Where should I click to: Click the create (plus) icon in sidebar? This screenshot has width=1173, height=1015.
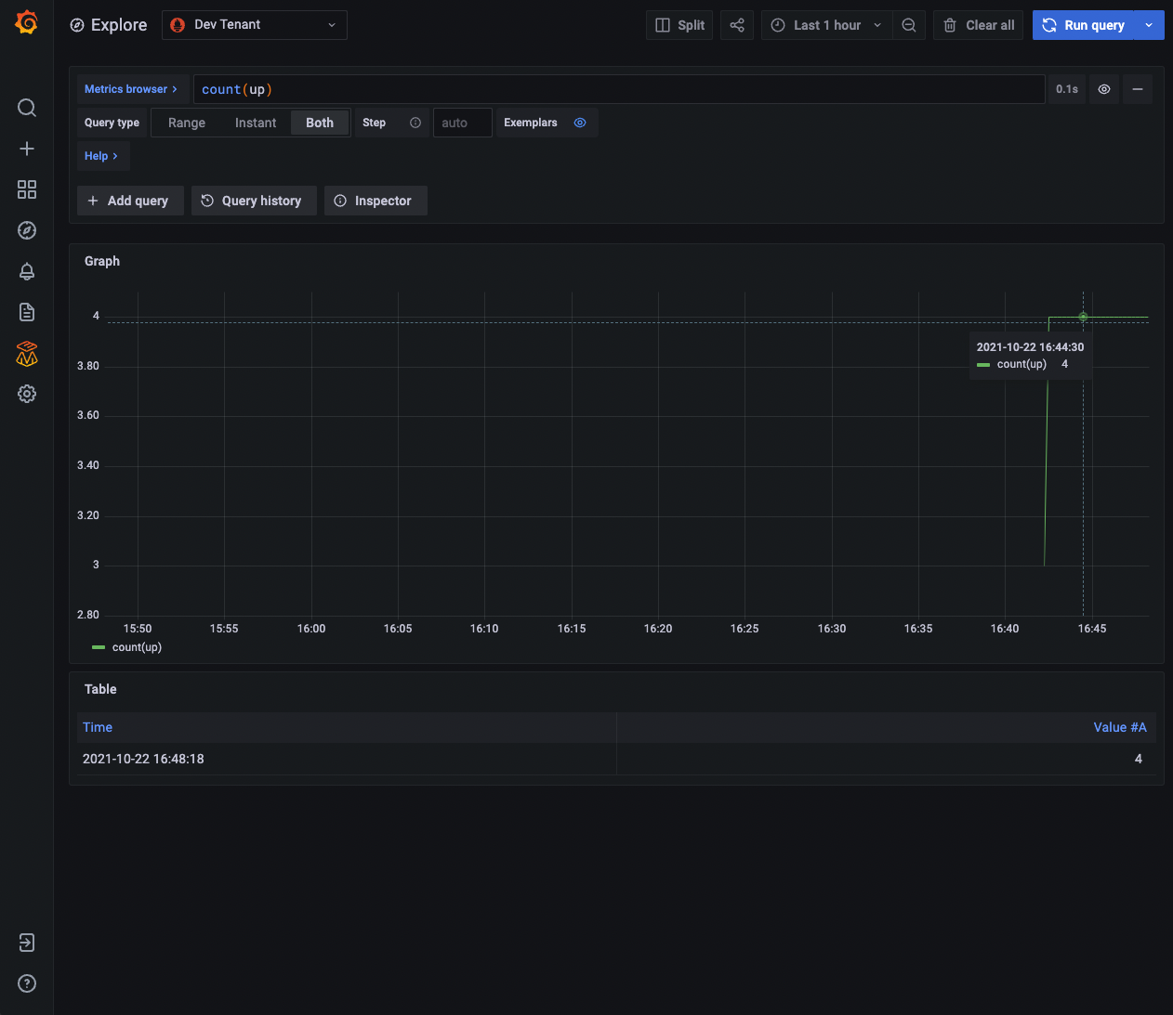26,149
